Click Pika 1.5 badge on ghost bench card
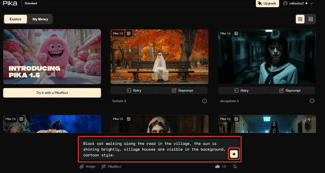 point(118,33)
